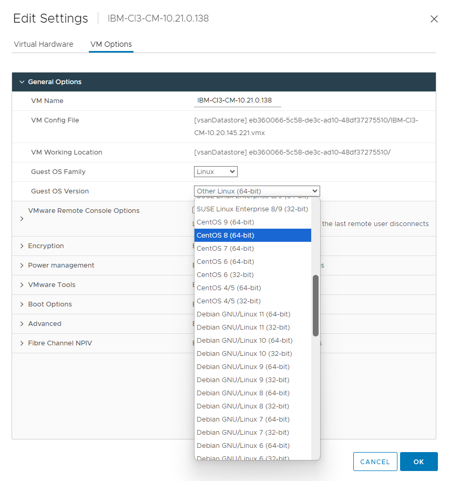Viewport: 450px width, 481px height.
Task: Click the OS list scrollbar thumb
Action: click(x=315, y=305)
